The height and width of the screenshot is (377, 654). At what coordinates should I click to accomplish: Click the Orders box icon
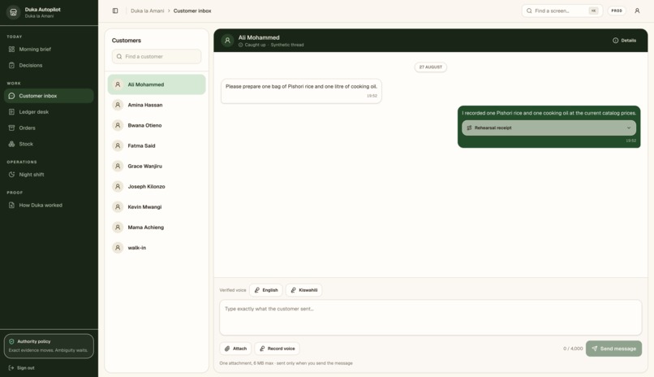click(11, 128)
